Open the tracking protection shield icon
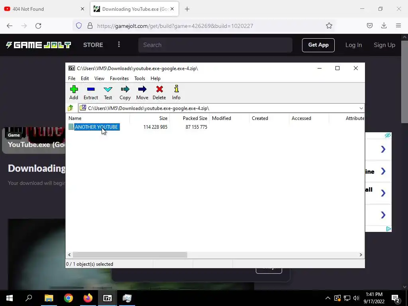The image size is (408, 306). (79, 25)
